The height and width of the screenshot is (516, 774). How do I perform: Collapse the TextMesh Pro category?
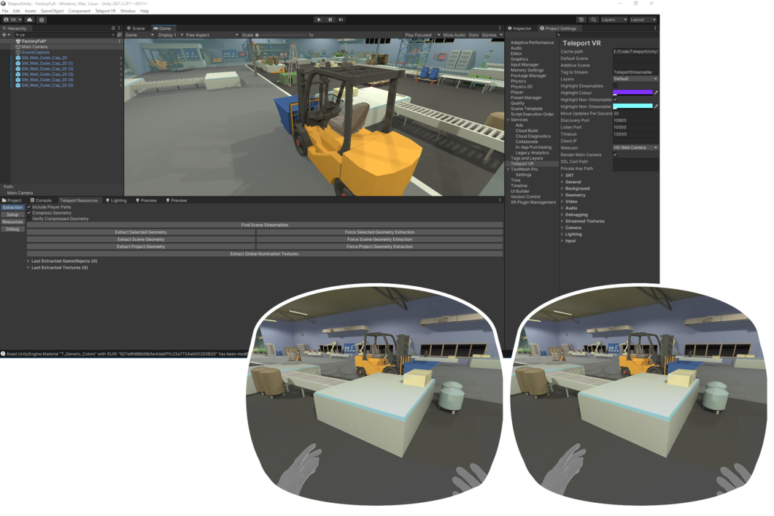[508, 169]
